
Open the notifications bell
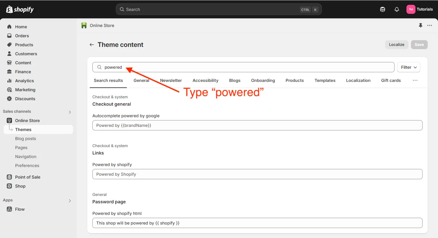[396, 9]
